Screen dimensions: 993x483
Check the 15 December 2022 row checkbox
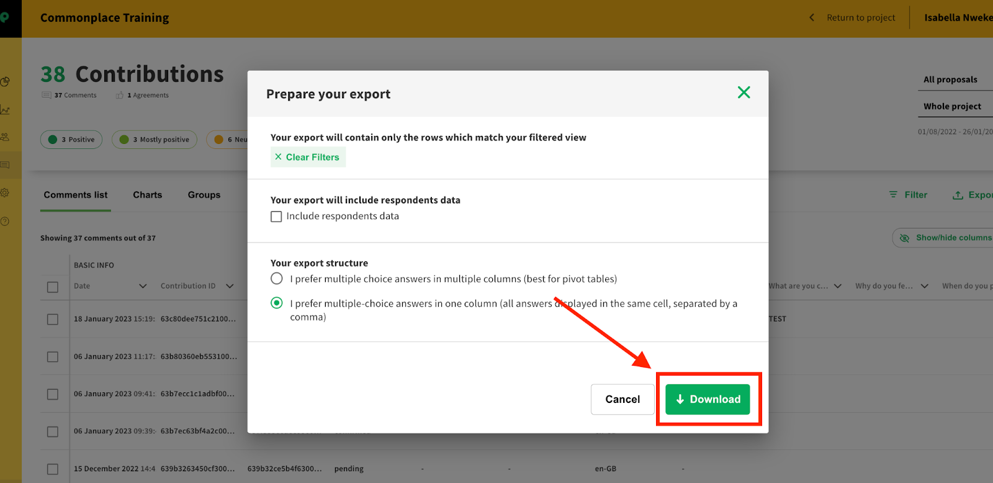click(53, 469)
